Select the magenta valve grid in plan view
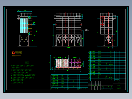Screen dimensions: 132x99 click(75, 63)
